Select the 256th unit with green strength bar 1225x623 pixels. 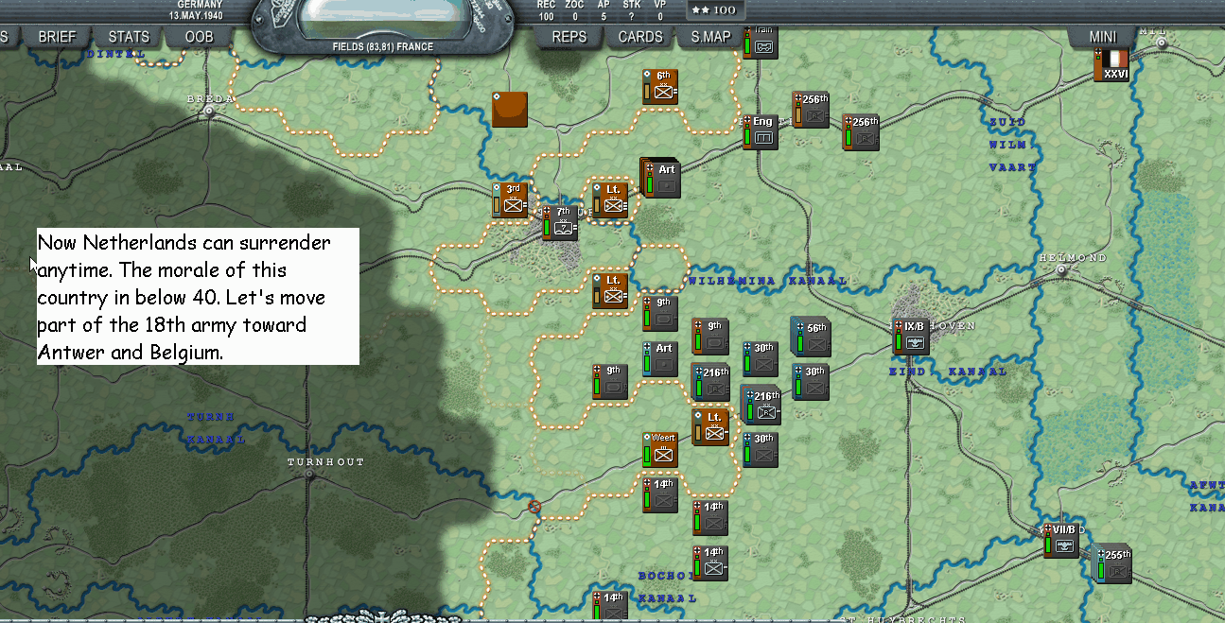pyautogui.click(x=862, y=133)
